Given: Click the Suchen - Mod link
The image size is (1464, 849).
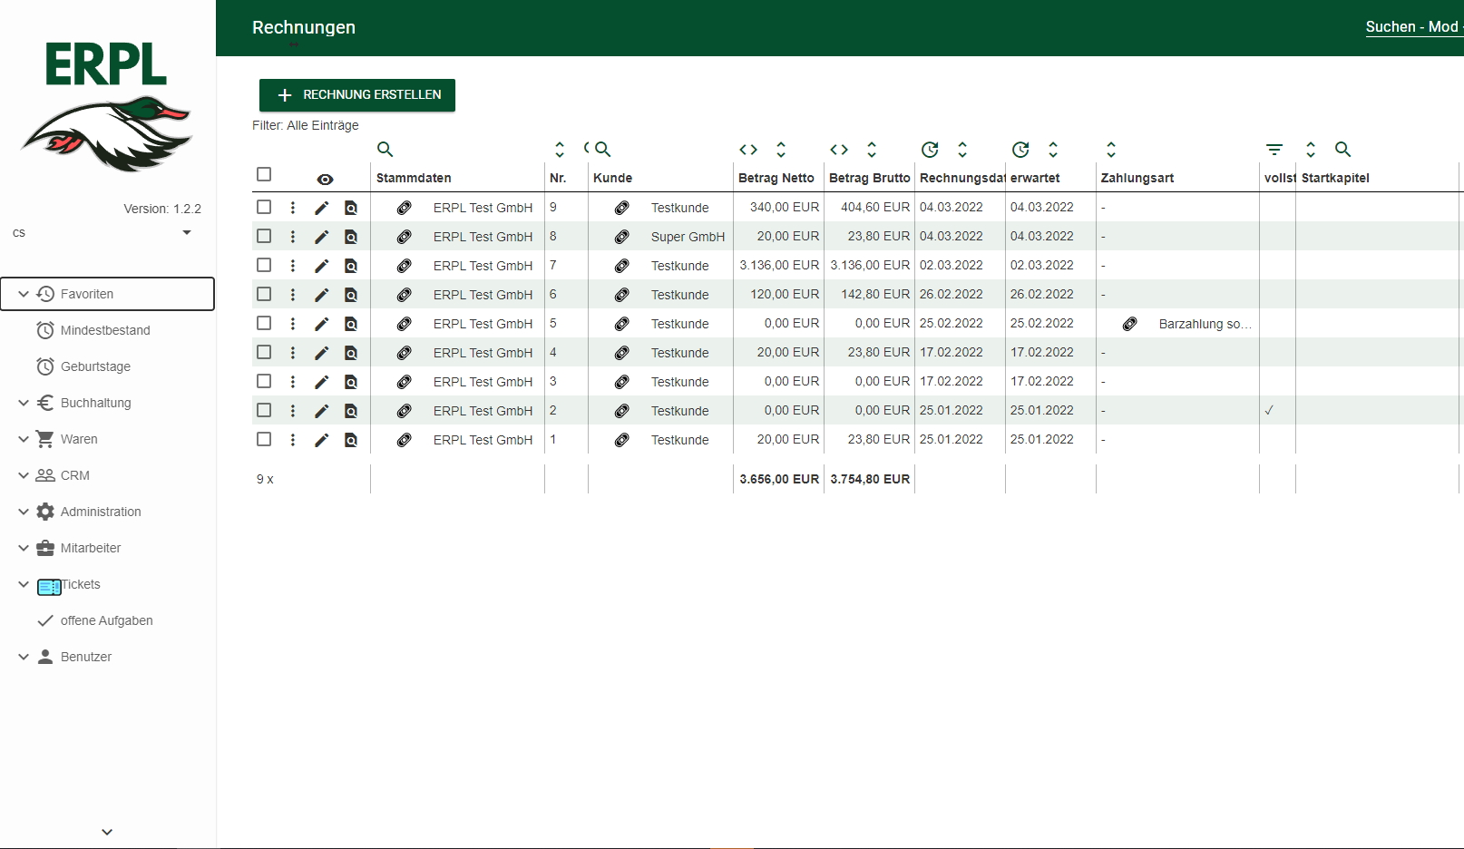Looking at the screenshot, I should [1411, 27].
